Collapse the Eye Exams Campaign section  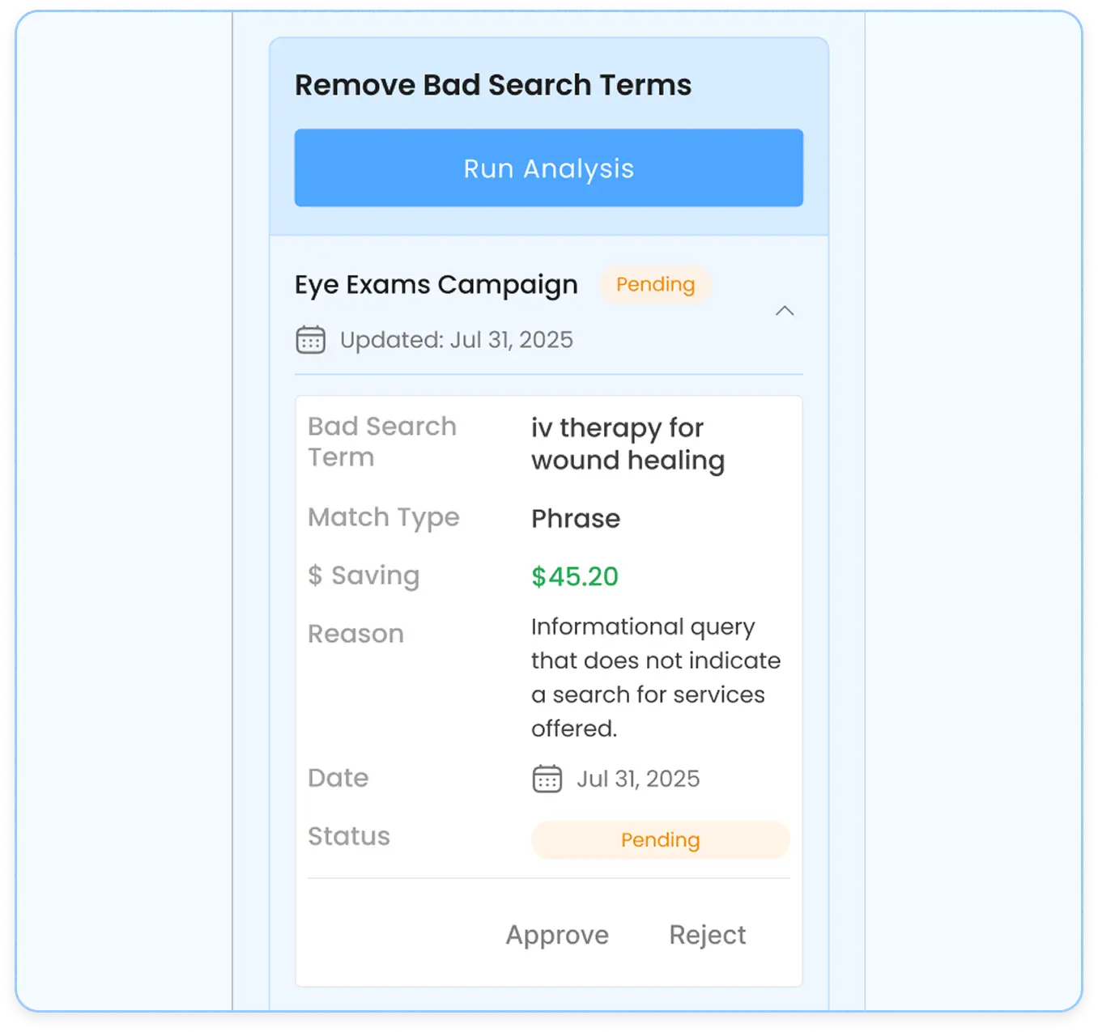click(x=784, y=311)
